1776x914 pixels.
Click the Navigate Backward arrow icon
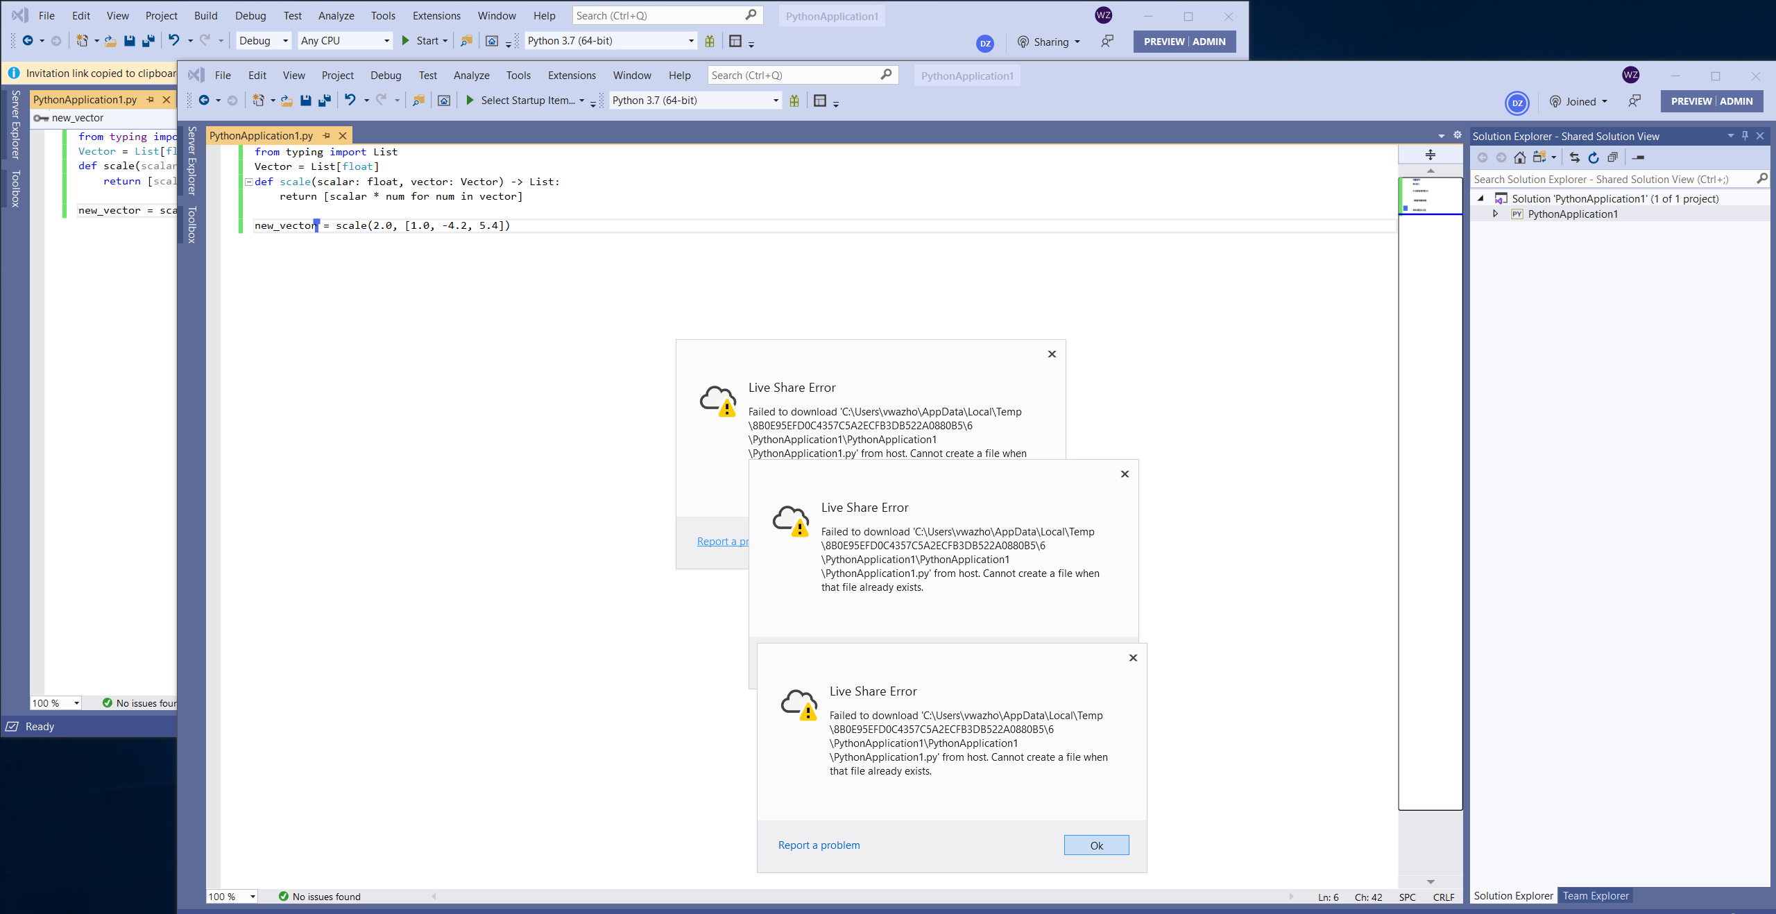tap(204, 101)
